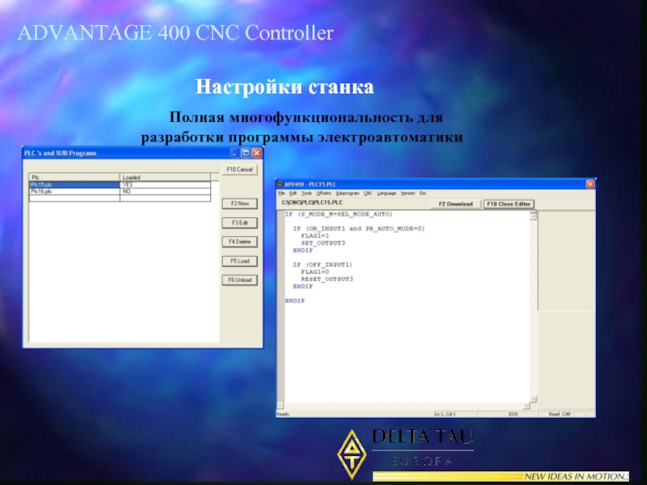
Task: Click the F6 Unload button
Action: click(x=239, y=280)
